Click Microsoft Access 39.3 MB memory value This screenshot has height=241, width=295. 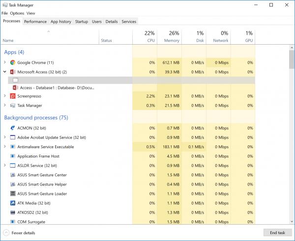172,72
